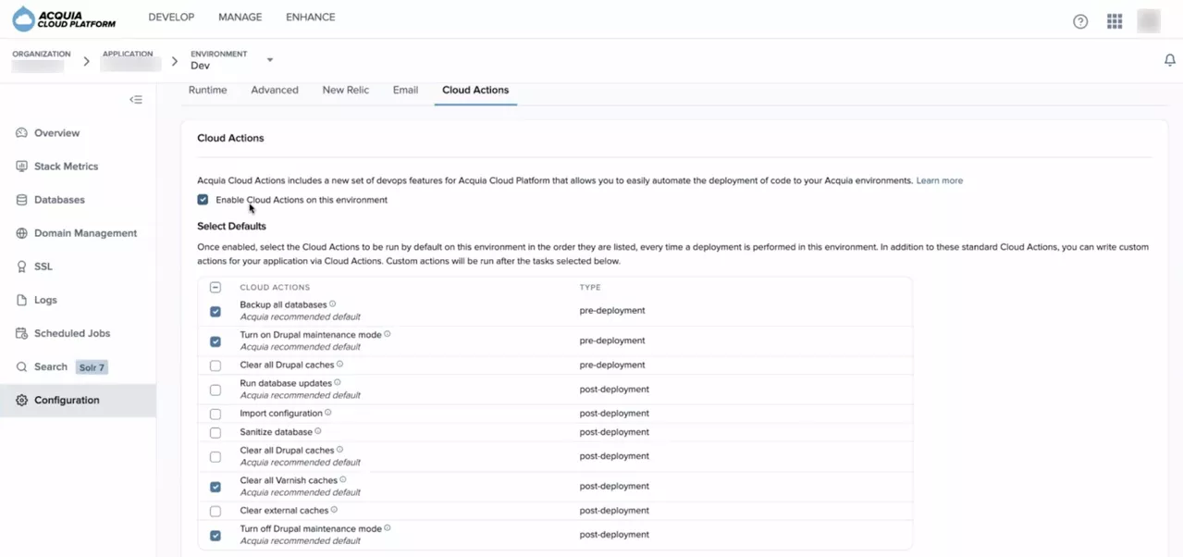Click the Acquia Cloud Platform logo
This screenshot has width=1183, height=557.
point(64,19)
